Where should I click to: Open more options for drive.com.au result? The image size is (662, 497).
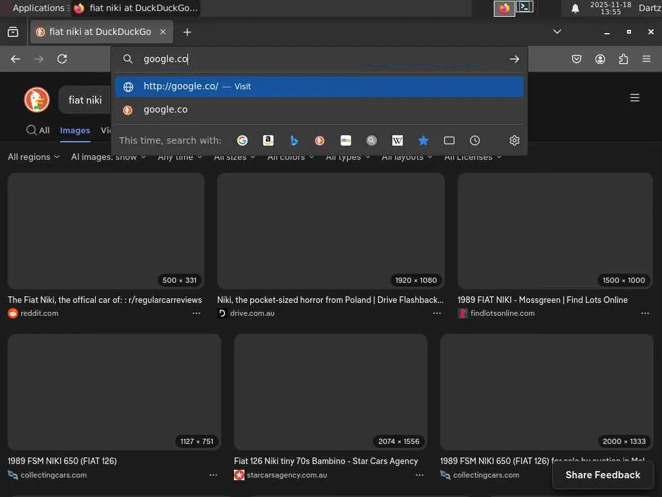point(437,313)
